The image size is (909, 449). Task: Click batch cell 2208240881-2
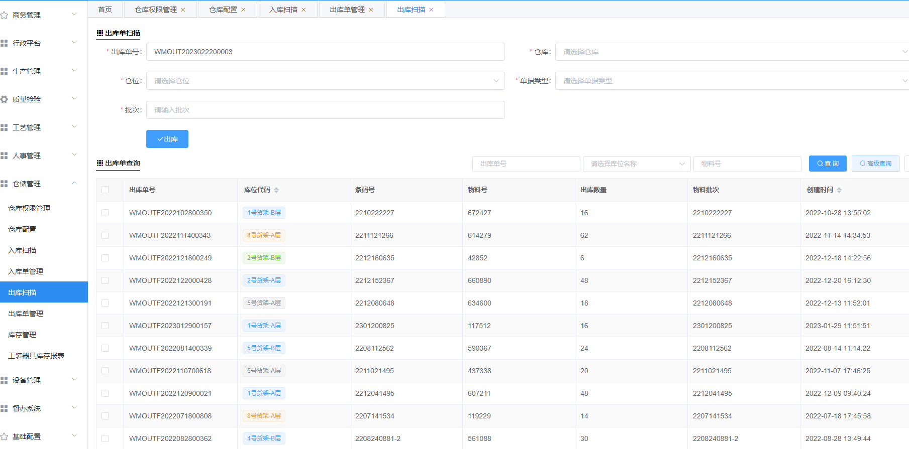(x=716, y=438)
